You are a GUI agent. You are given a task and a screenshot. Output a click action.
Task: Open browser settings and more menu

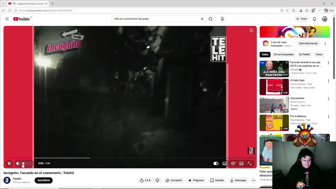pos(319,10)
